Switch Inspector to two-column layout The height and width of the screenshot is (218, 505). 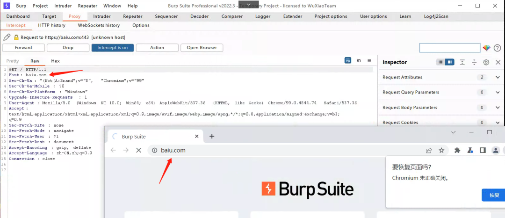450,62
